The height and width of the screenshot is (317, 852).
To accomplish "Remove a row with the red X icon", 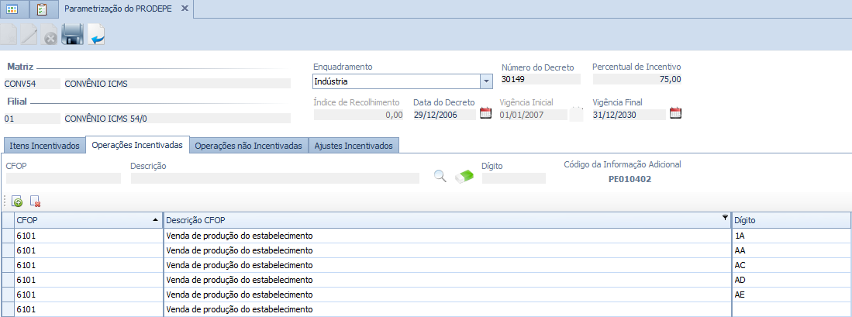I will coord(36,202).
